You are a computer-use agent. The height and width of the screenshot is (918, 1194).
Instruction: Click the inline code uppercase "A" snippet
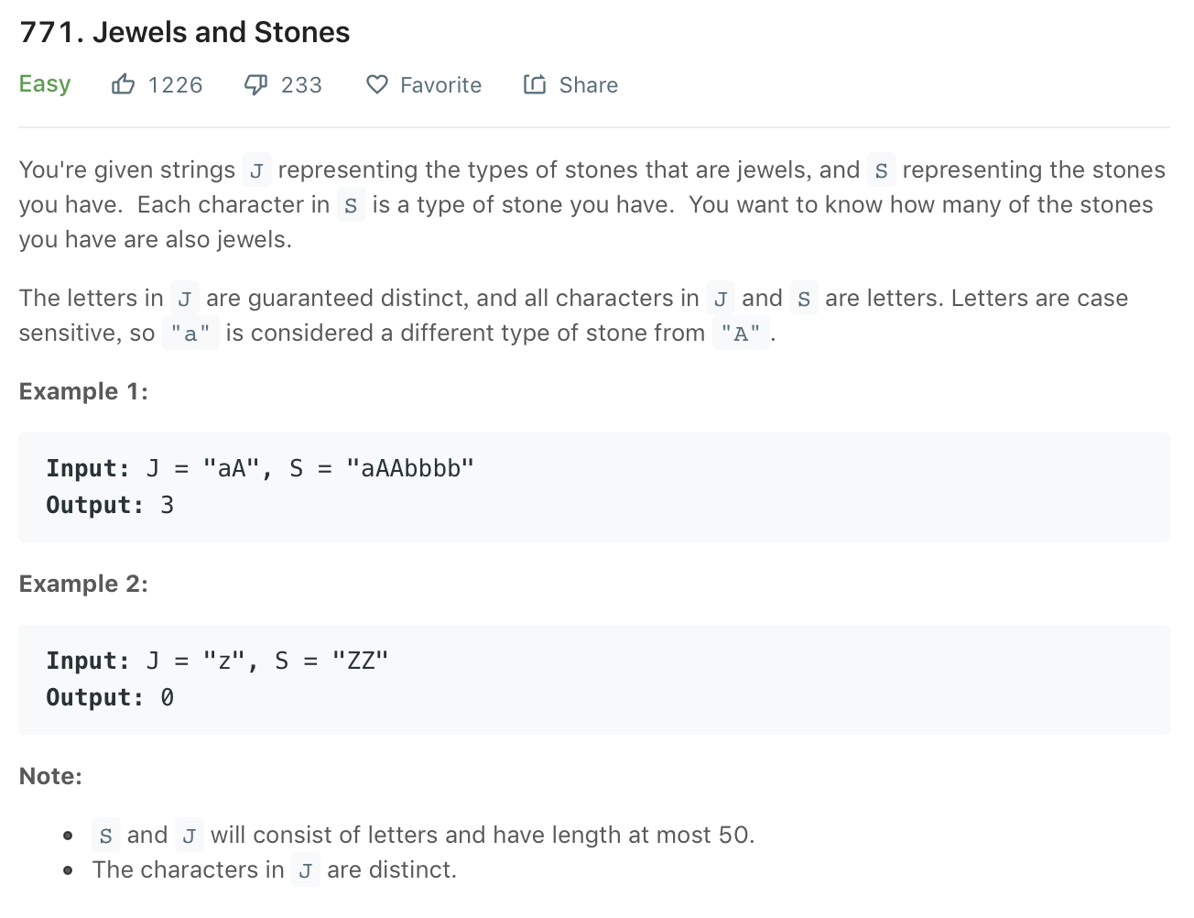tap(741, 333)
